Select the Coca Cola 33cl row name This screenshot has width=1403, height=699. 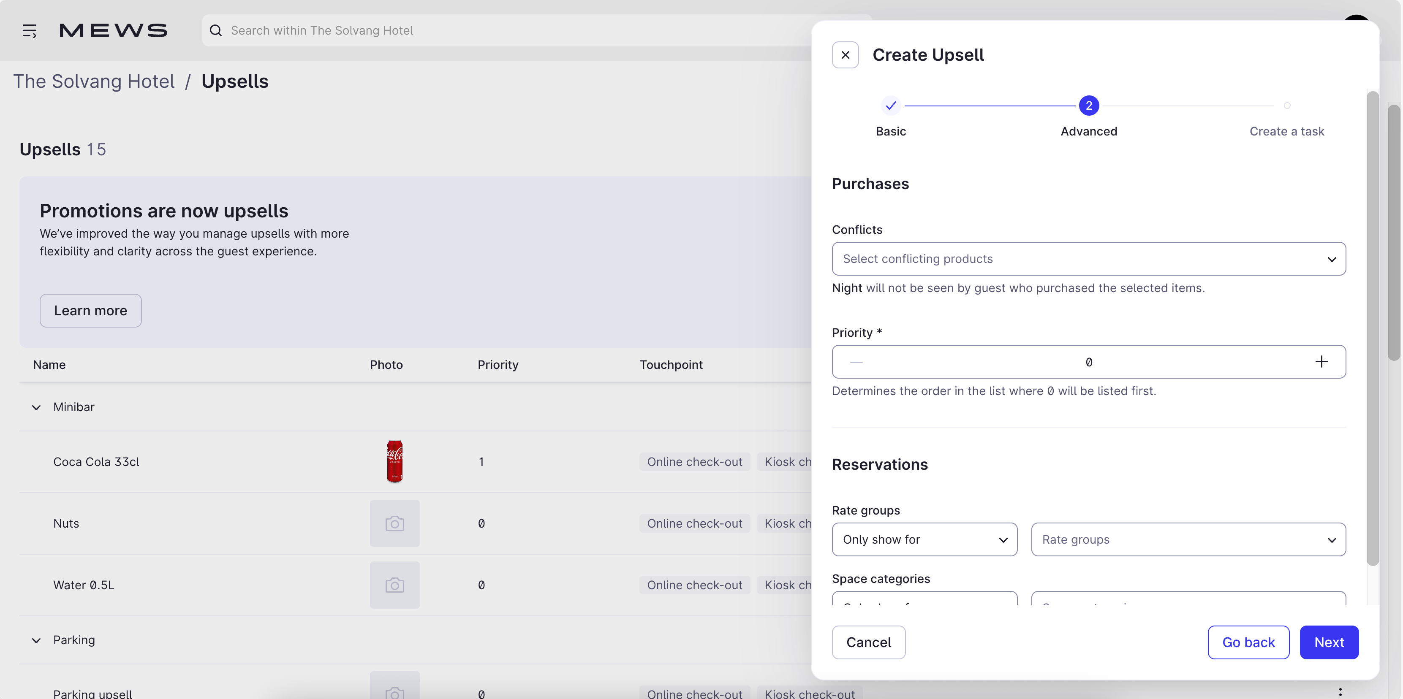click(96, 462)
